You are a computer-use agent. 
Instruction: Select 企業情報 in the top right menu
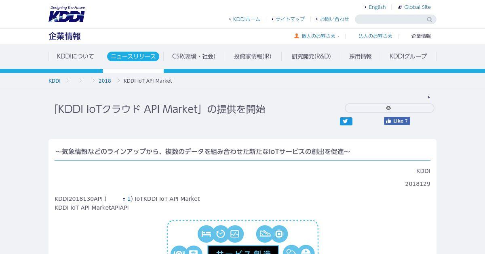coord(421,36)
